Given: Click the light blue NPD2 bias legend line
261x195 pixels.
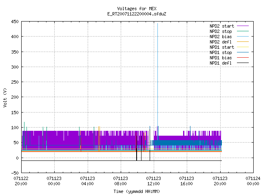Looking at the screenshot, I should pos(243,37).
